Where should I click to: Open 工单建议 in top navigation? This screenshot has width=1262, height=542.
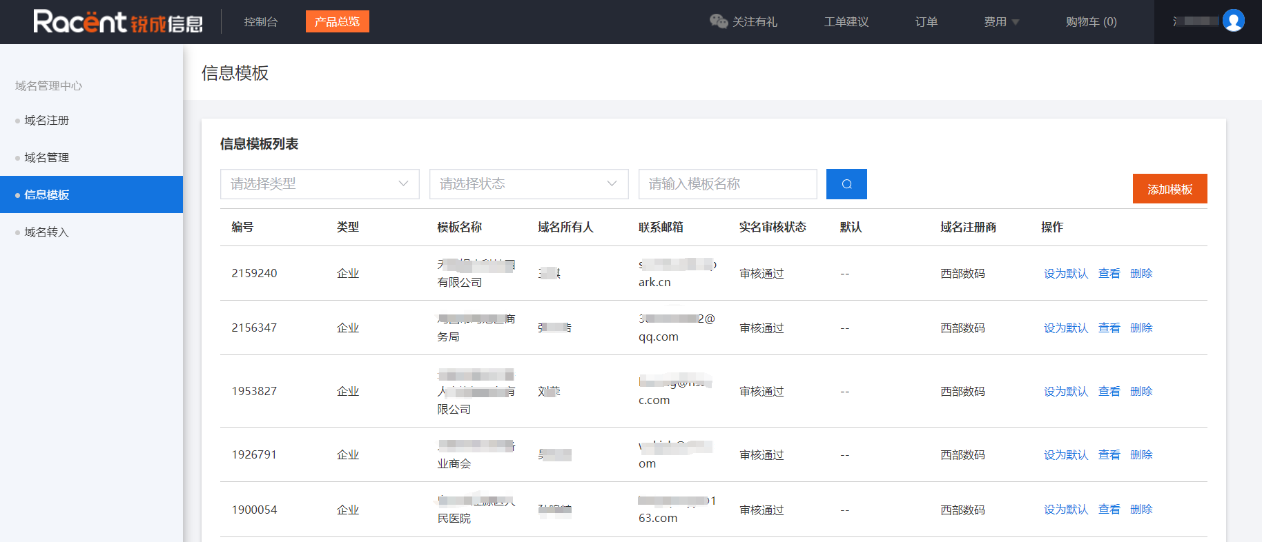point(846,22)
